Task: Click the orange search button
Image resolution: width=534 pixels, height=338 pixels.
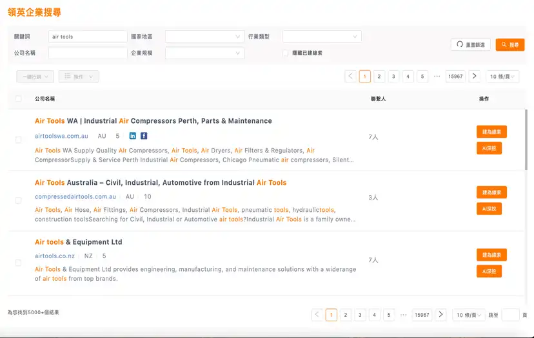Action: point(510,44)
